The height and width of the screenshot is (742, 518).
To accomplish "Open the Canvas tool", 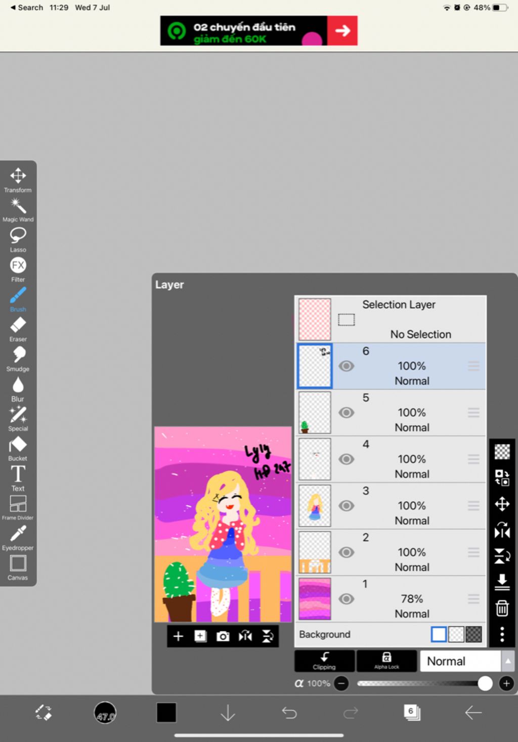I will (x=18, y=568).
